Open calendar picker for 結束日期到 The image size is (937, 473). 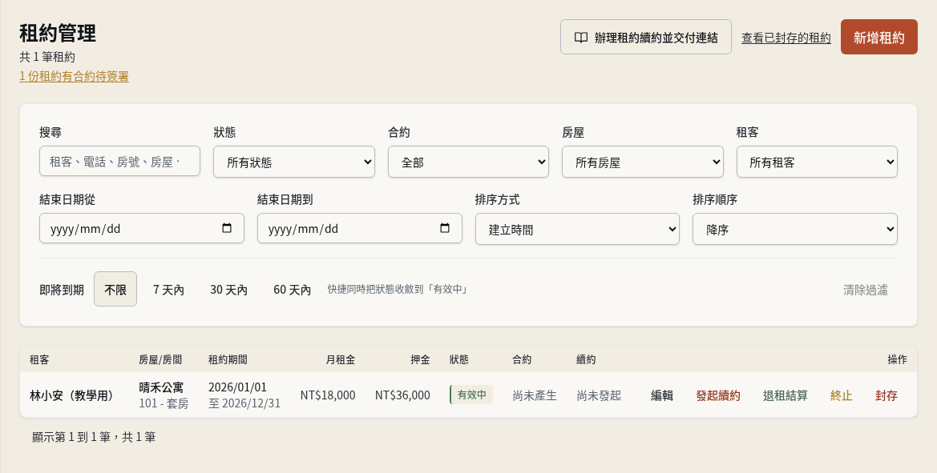pos(445,228)
